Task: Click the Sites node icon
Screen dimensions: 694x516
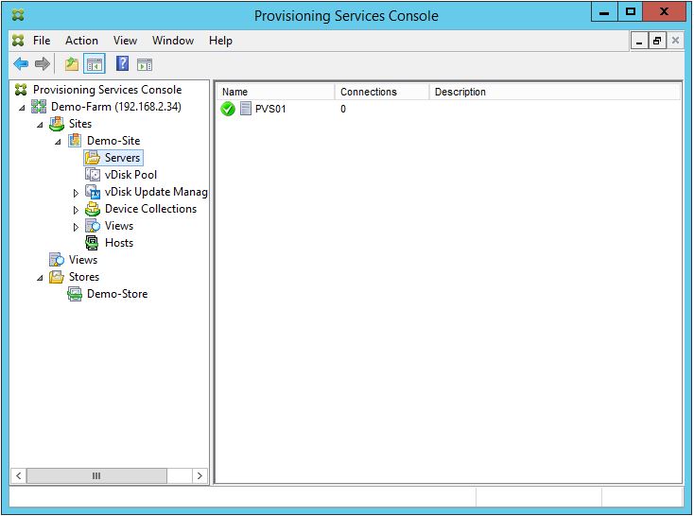Action: click(57, 124)
